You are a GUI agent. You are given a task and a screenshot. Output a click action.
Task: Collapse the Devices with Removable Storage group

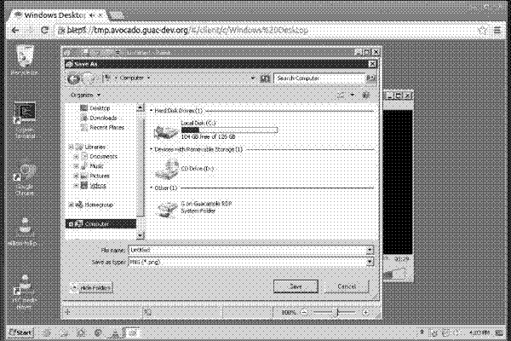pyautogui.click(x=152, y=149)
